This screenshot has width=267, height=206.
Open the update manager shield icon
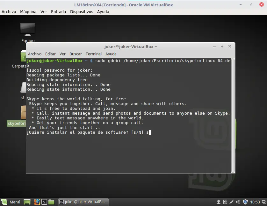[245, 202]
